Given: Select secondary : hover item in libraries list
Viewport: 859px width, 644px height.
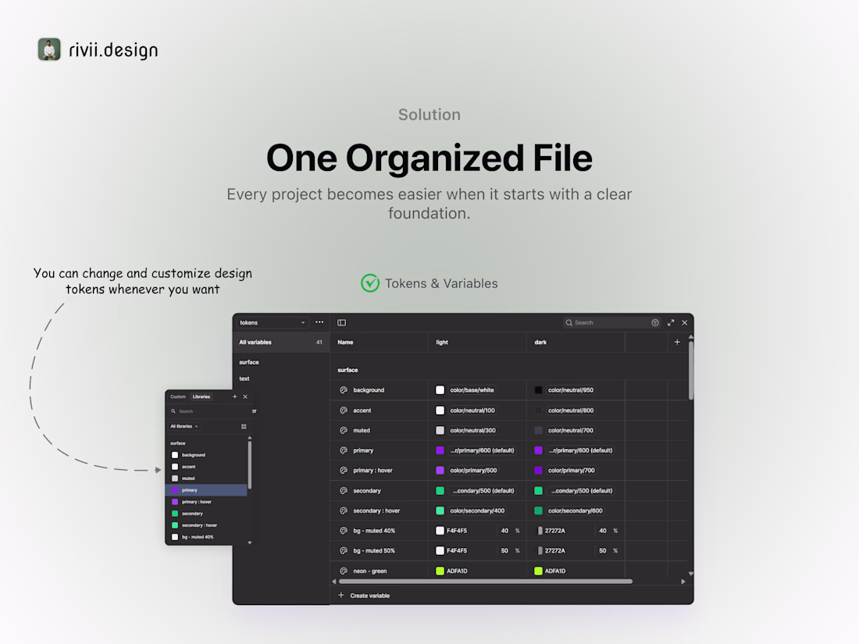Looking at the screenshot, I should (x=206, y=525).
